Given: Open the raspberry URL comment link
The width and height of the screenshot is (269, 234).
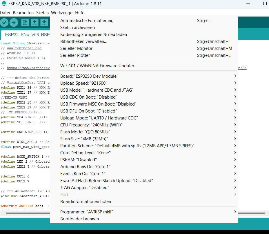Looking at the screenshot, I should 28,68.
